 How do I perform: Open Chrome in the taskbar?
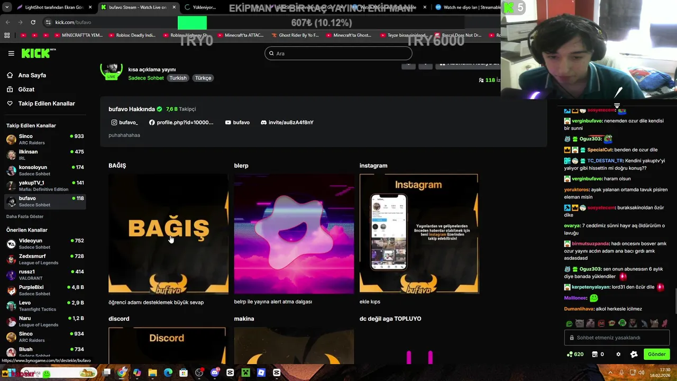tap(122, 373)
